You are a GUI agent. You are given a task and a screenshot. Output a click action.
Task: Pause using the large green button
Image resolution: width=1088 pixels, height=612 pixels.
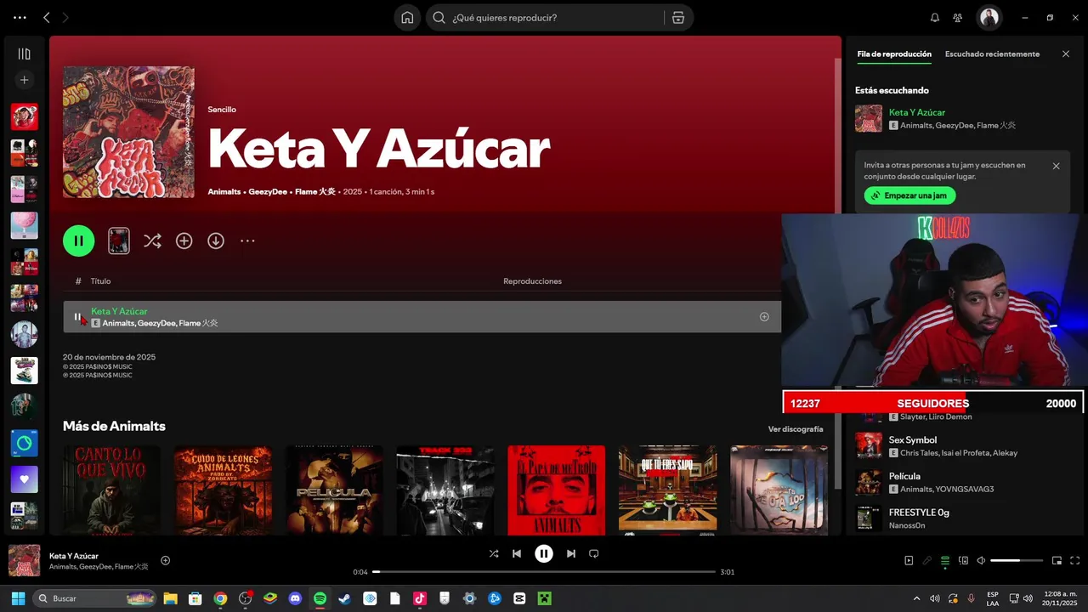point(78,241)
